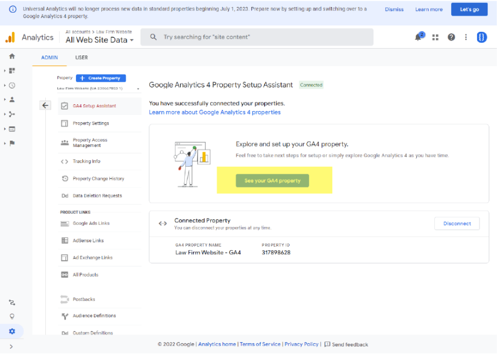The width and height of the screenshot is (498, 356).
Task: Click Analytics home footer link
Action: click(x=217, y=344)
